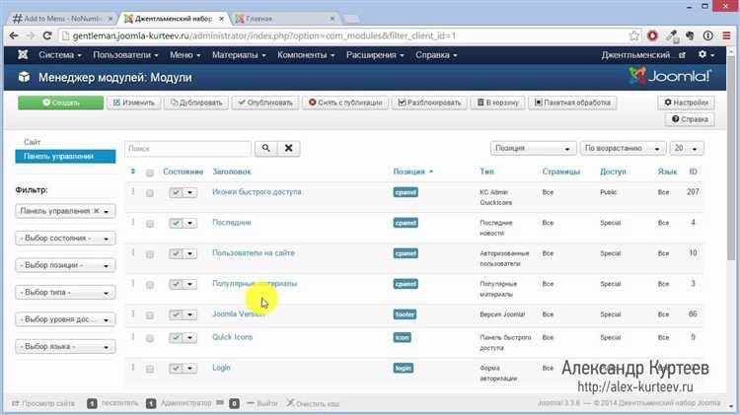Open the Выбор уровня доступа filter dropdown
Image resolution: width=740 pixels, height=415 pixels.
[65, 319]
